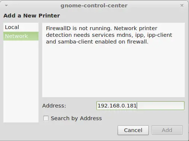Tick the Search by Address checkbox

[x=46, y=118]
